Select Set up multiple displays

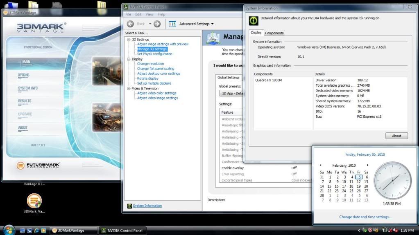pyautogui.click(x=154, y=83)
